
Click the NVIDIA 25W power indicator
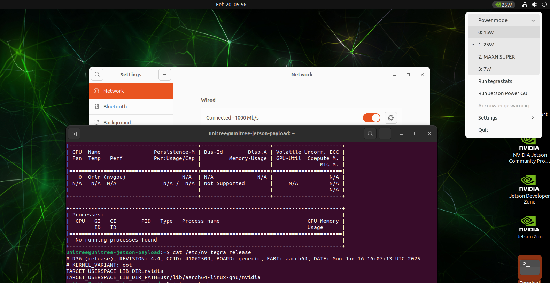(x=504, y=5)
